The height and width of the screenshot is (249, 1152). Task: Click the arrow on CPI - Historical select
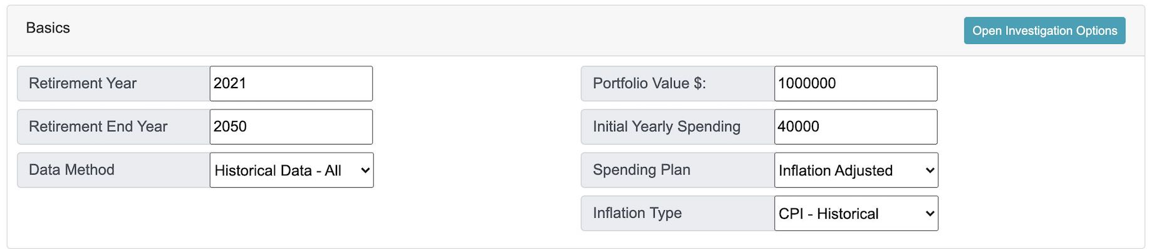(930, 213)
